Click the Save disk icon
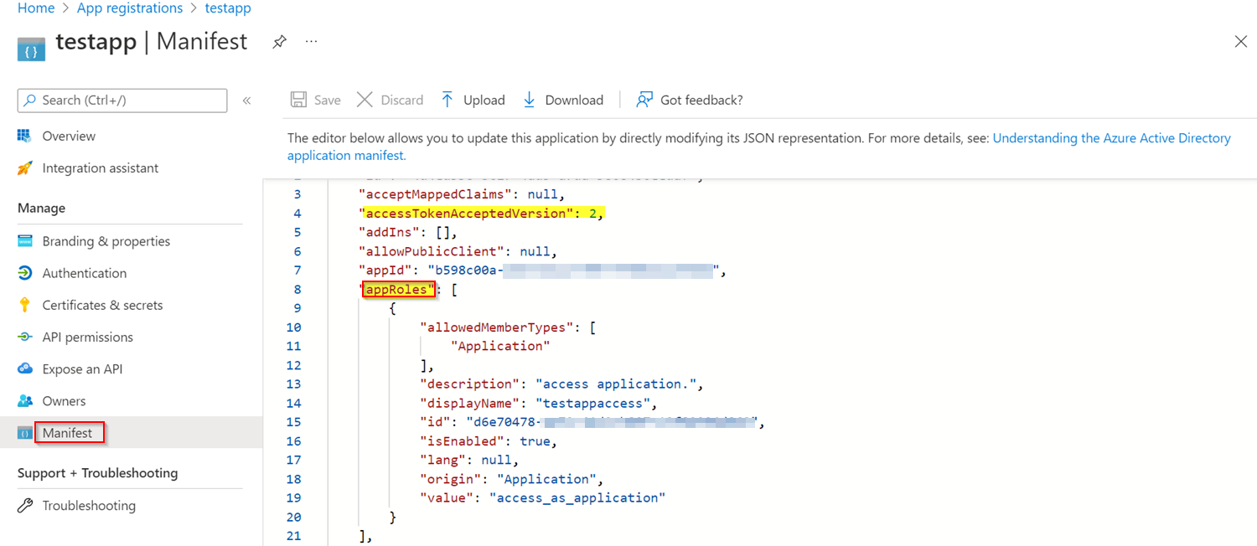The image size is (1257, 546). (298, 100)
